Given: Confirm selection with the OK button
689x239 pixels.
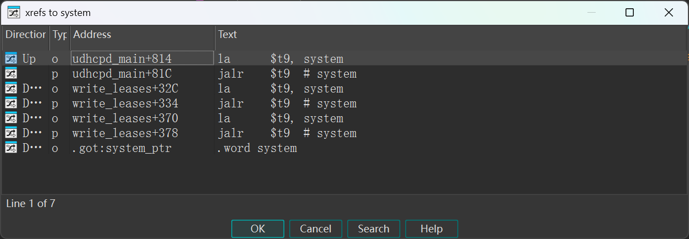Looking at the screenshot, I should click(258, 229).
